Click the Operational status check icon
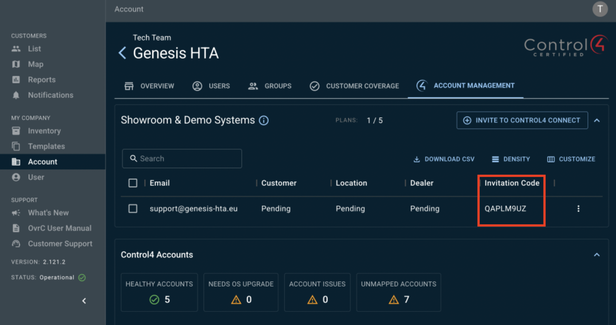 [82, 277]
